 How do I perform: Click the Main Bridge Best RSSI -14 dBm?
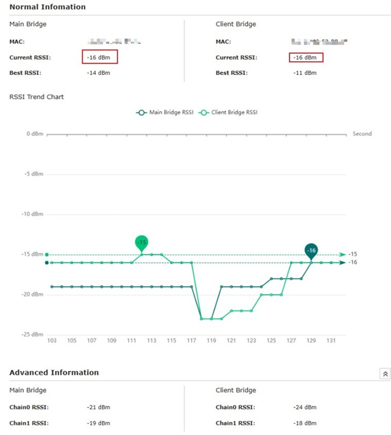99,73
